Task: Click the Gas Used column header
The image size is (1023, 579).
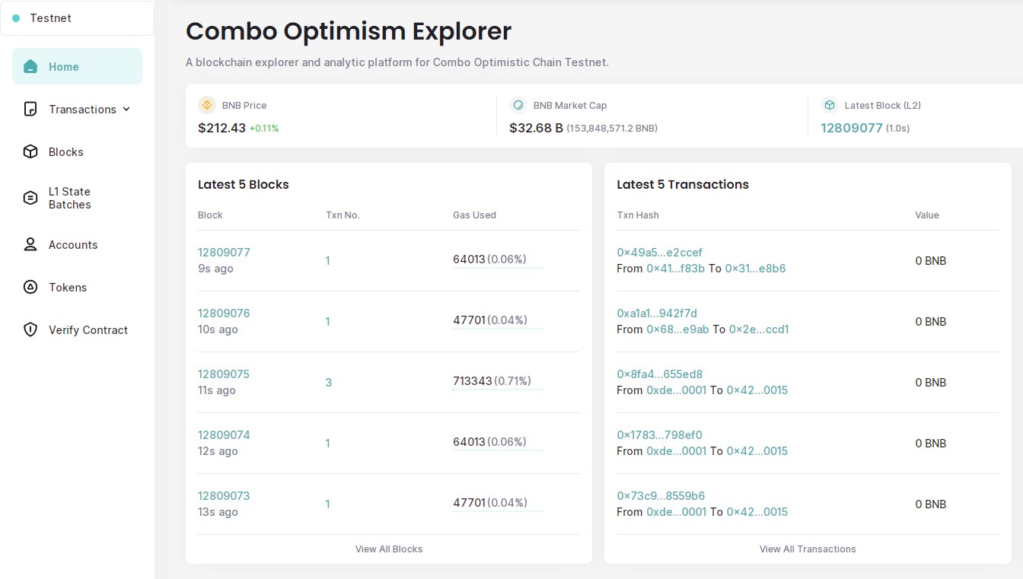Action: [474, 215]
